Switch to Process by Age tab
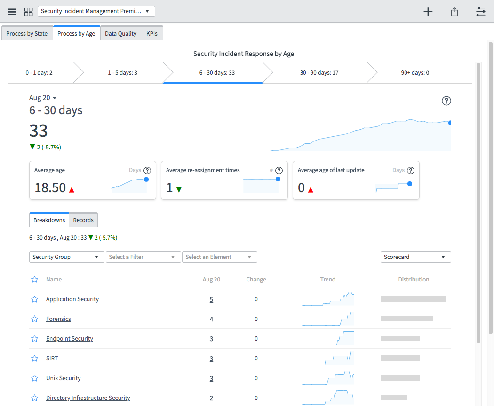The height and width of the screenshot is (406, 494). (76, 33)
